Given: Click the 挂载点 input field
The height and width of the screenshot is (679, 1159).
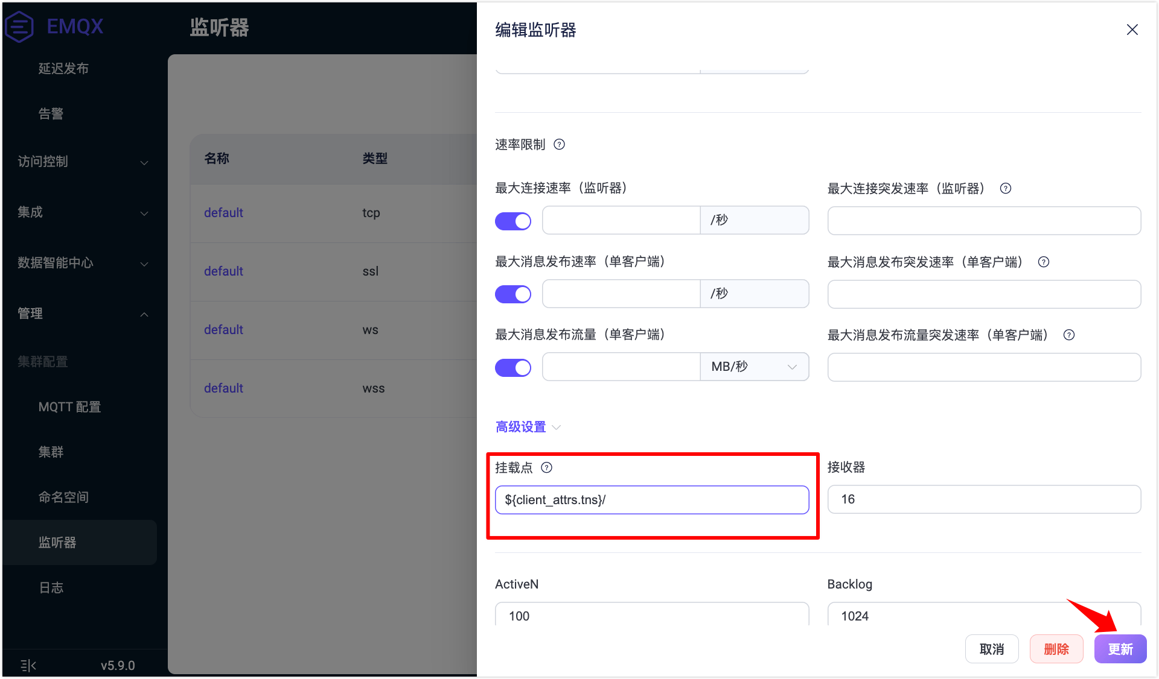Looking at the screenshot, I should (x=651, y=500).
